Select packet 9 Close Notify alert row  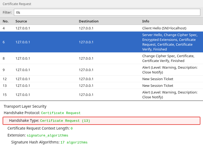click(101, 70)
